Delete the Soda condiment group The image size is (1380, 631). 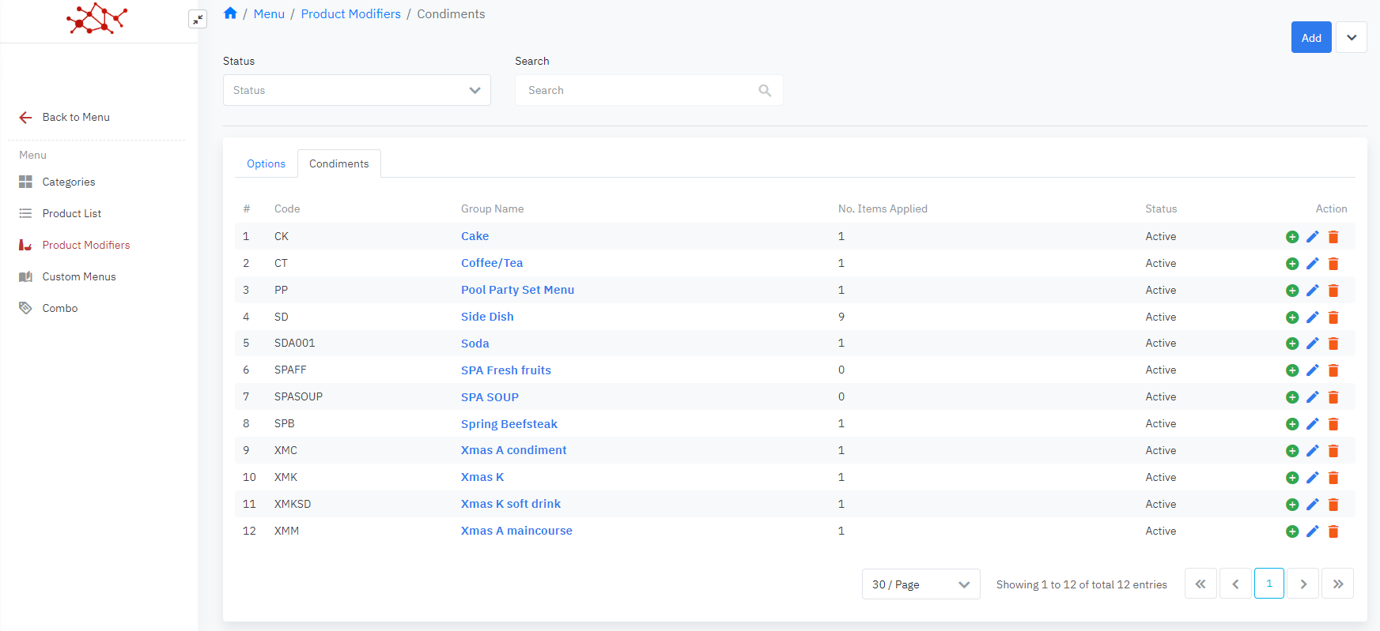coord(1333,344)
